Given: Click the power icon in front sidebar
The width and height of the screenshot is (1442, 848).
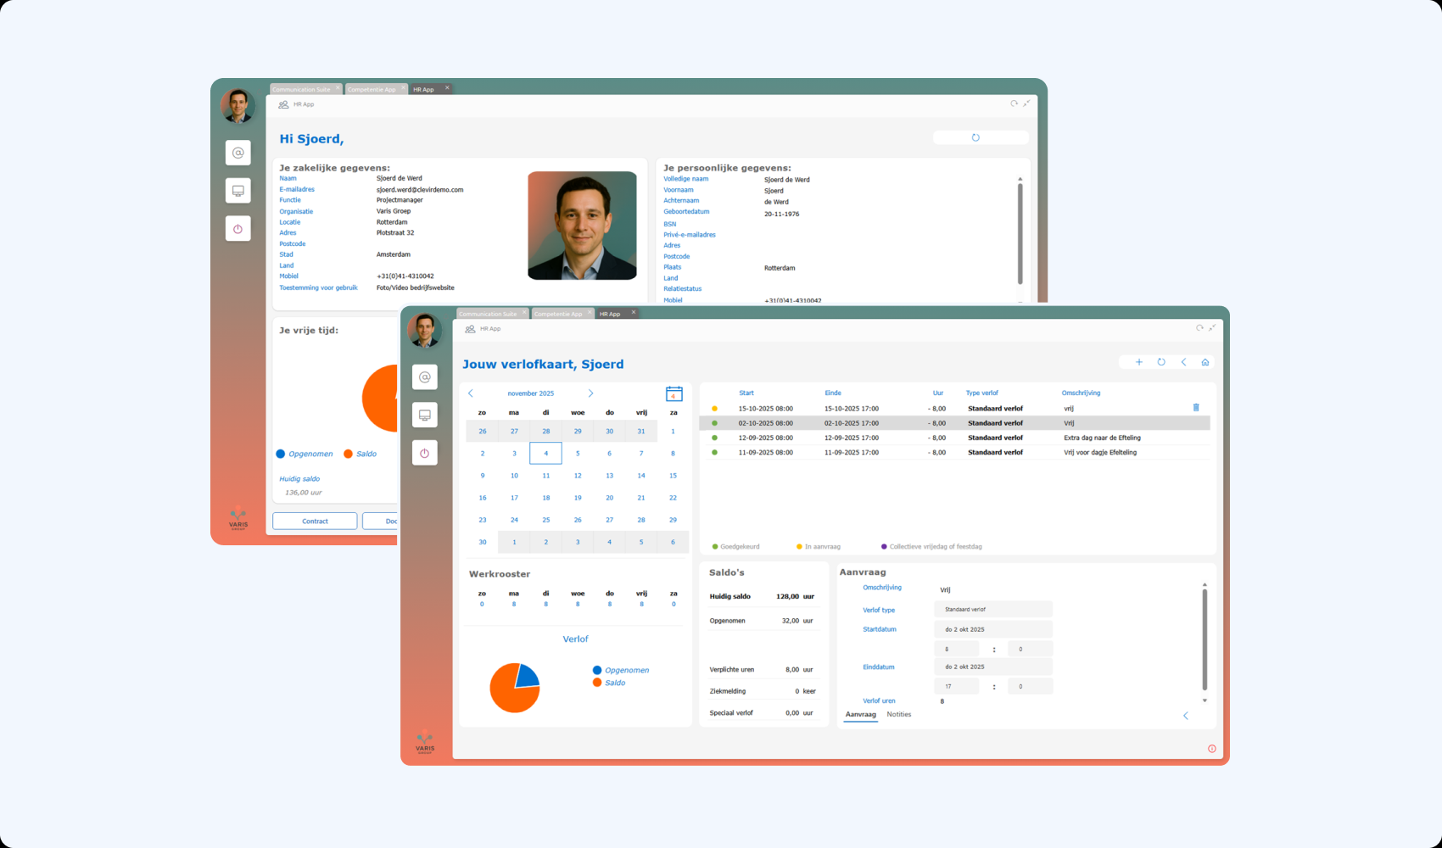Looking at the screenshot, I should (425, 453).
